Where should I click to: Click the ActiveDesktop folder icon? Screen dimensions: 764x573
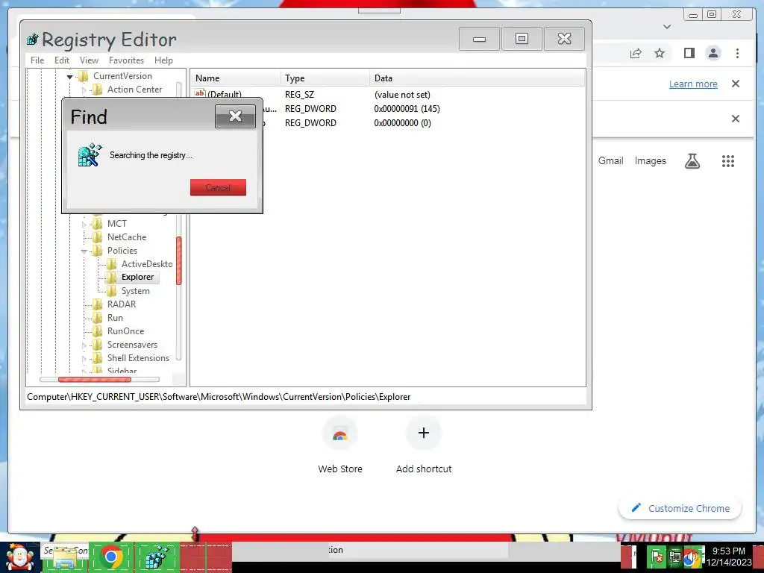tap(112, 264)
